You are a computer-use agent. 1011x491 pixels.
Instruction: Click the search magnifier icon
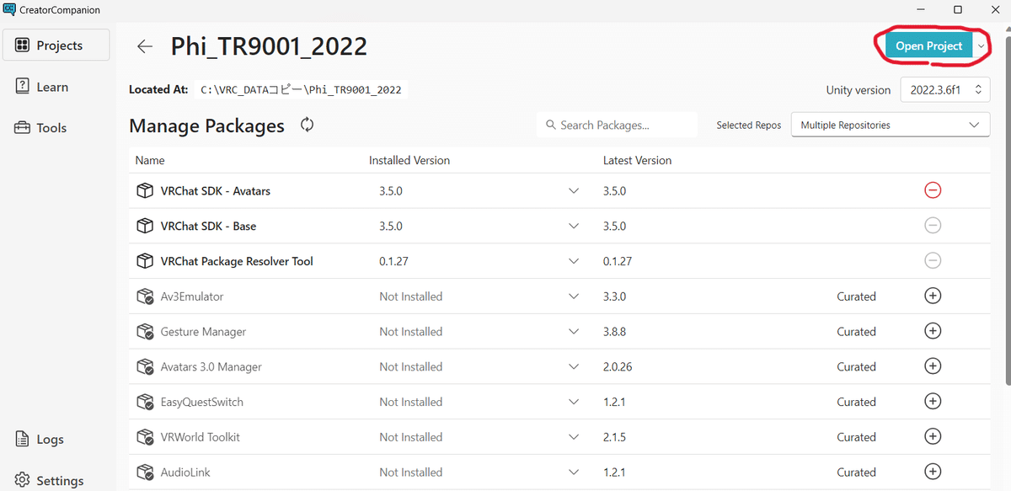(x=551, y=125)
